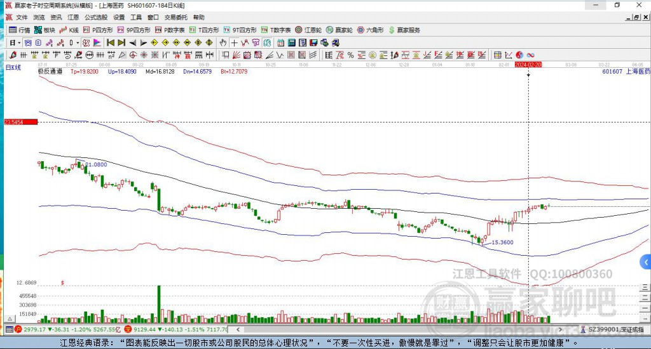Restore the inner document window

pos(637,17)
